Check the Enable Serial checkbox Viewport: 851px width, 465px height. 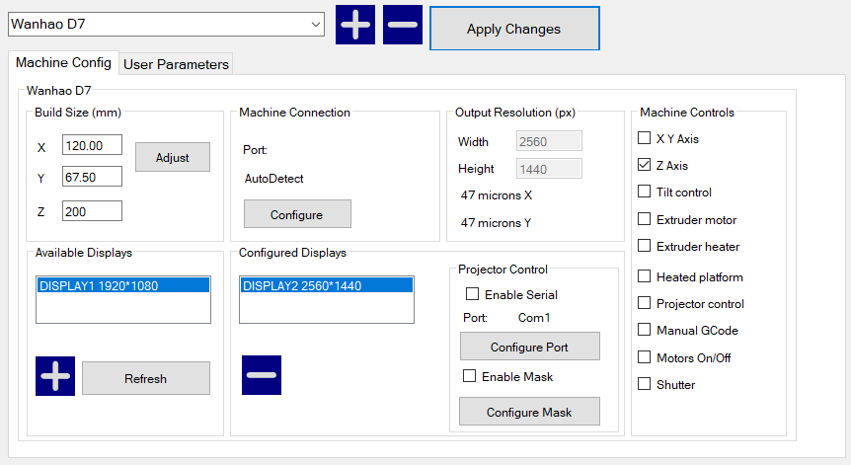(x=472, y=294)
